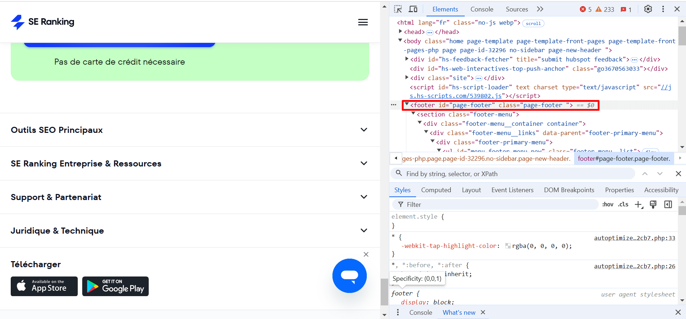Open the Computed tab
Image resolution: width=686 pixels, height=319 pixels.
pyautogui.click(x=436, y=190)
